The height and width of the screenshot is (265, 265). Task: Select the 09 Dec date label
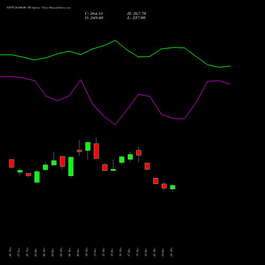[78, 252]
